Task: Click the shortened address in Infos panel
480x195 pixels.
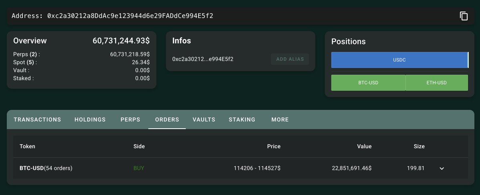Action: click(x=203, y=59)
